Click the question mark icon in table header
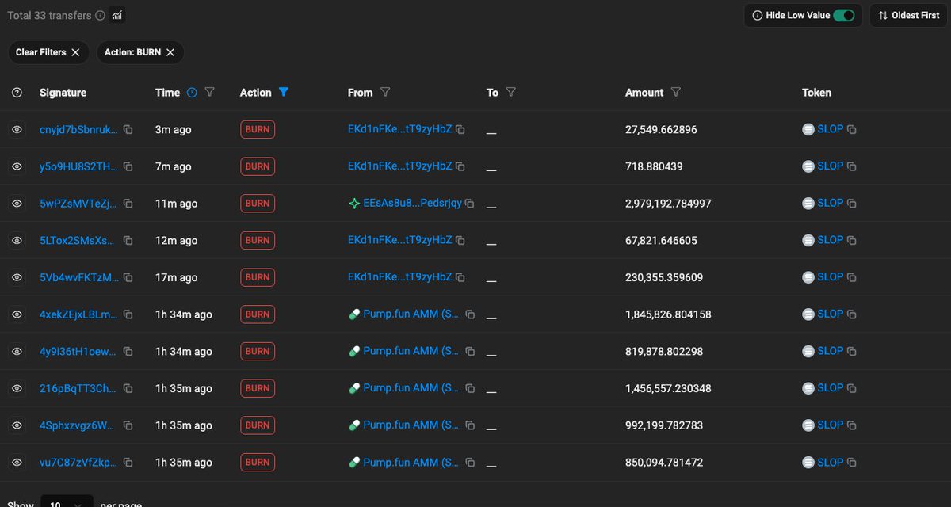Viewport: 951px width, 507px height. pos(17,93)
